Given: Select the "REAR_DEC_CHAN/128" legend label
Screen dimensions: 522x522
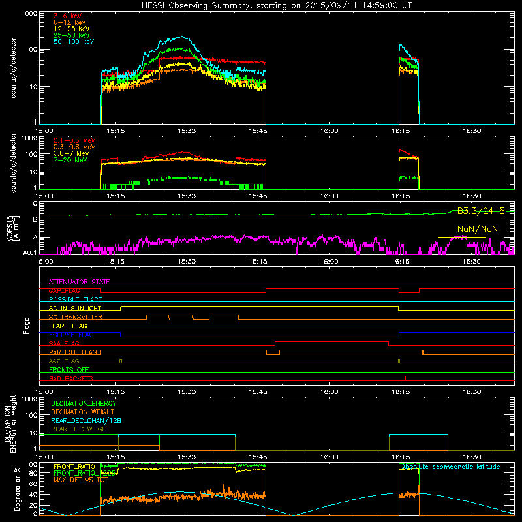Looking at the screenshot, I should (86, 421).
